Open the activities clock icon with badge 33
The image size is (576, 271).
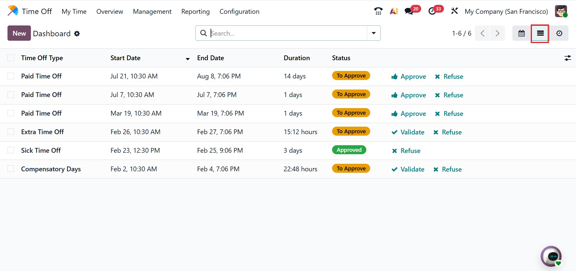432,11
